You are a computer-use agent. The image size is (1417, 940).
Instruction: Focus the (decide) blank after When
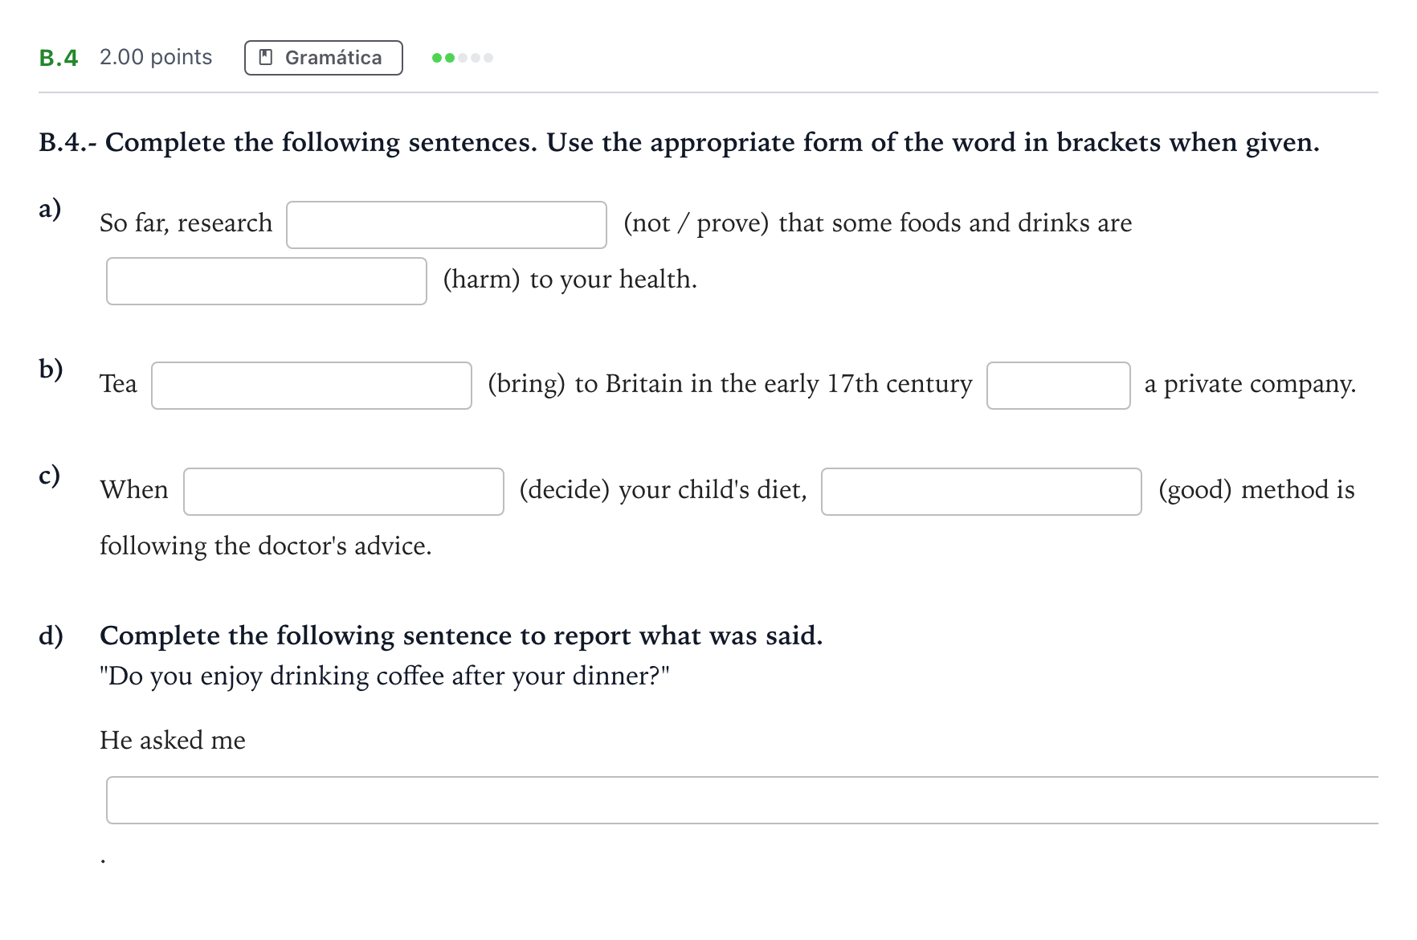[x=344, y=492]
